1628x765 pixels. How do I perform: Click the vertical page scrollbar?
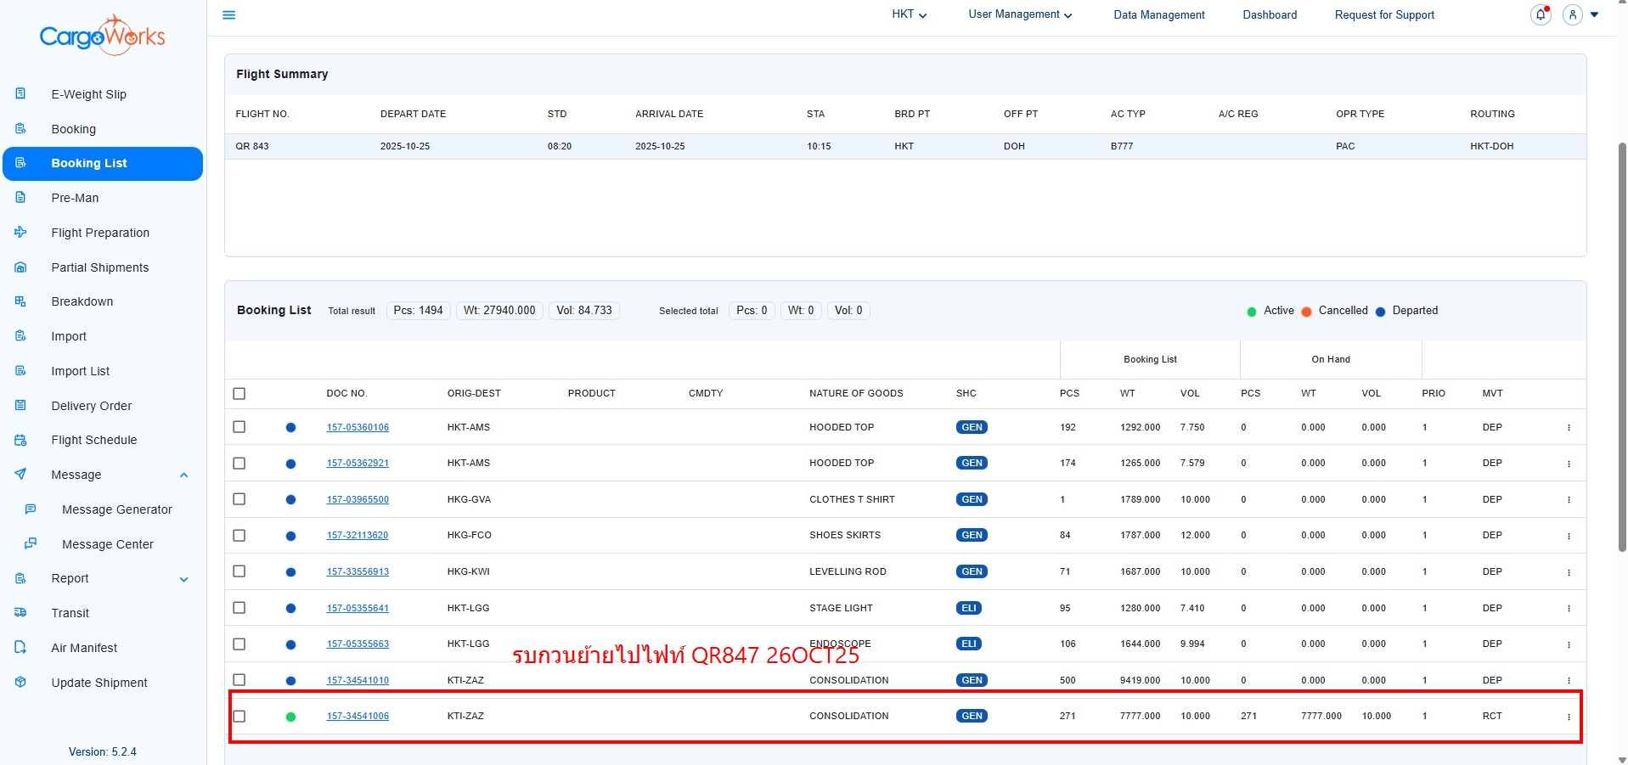tap(1621, 348)
